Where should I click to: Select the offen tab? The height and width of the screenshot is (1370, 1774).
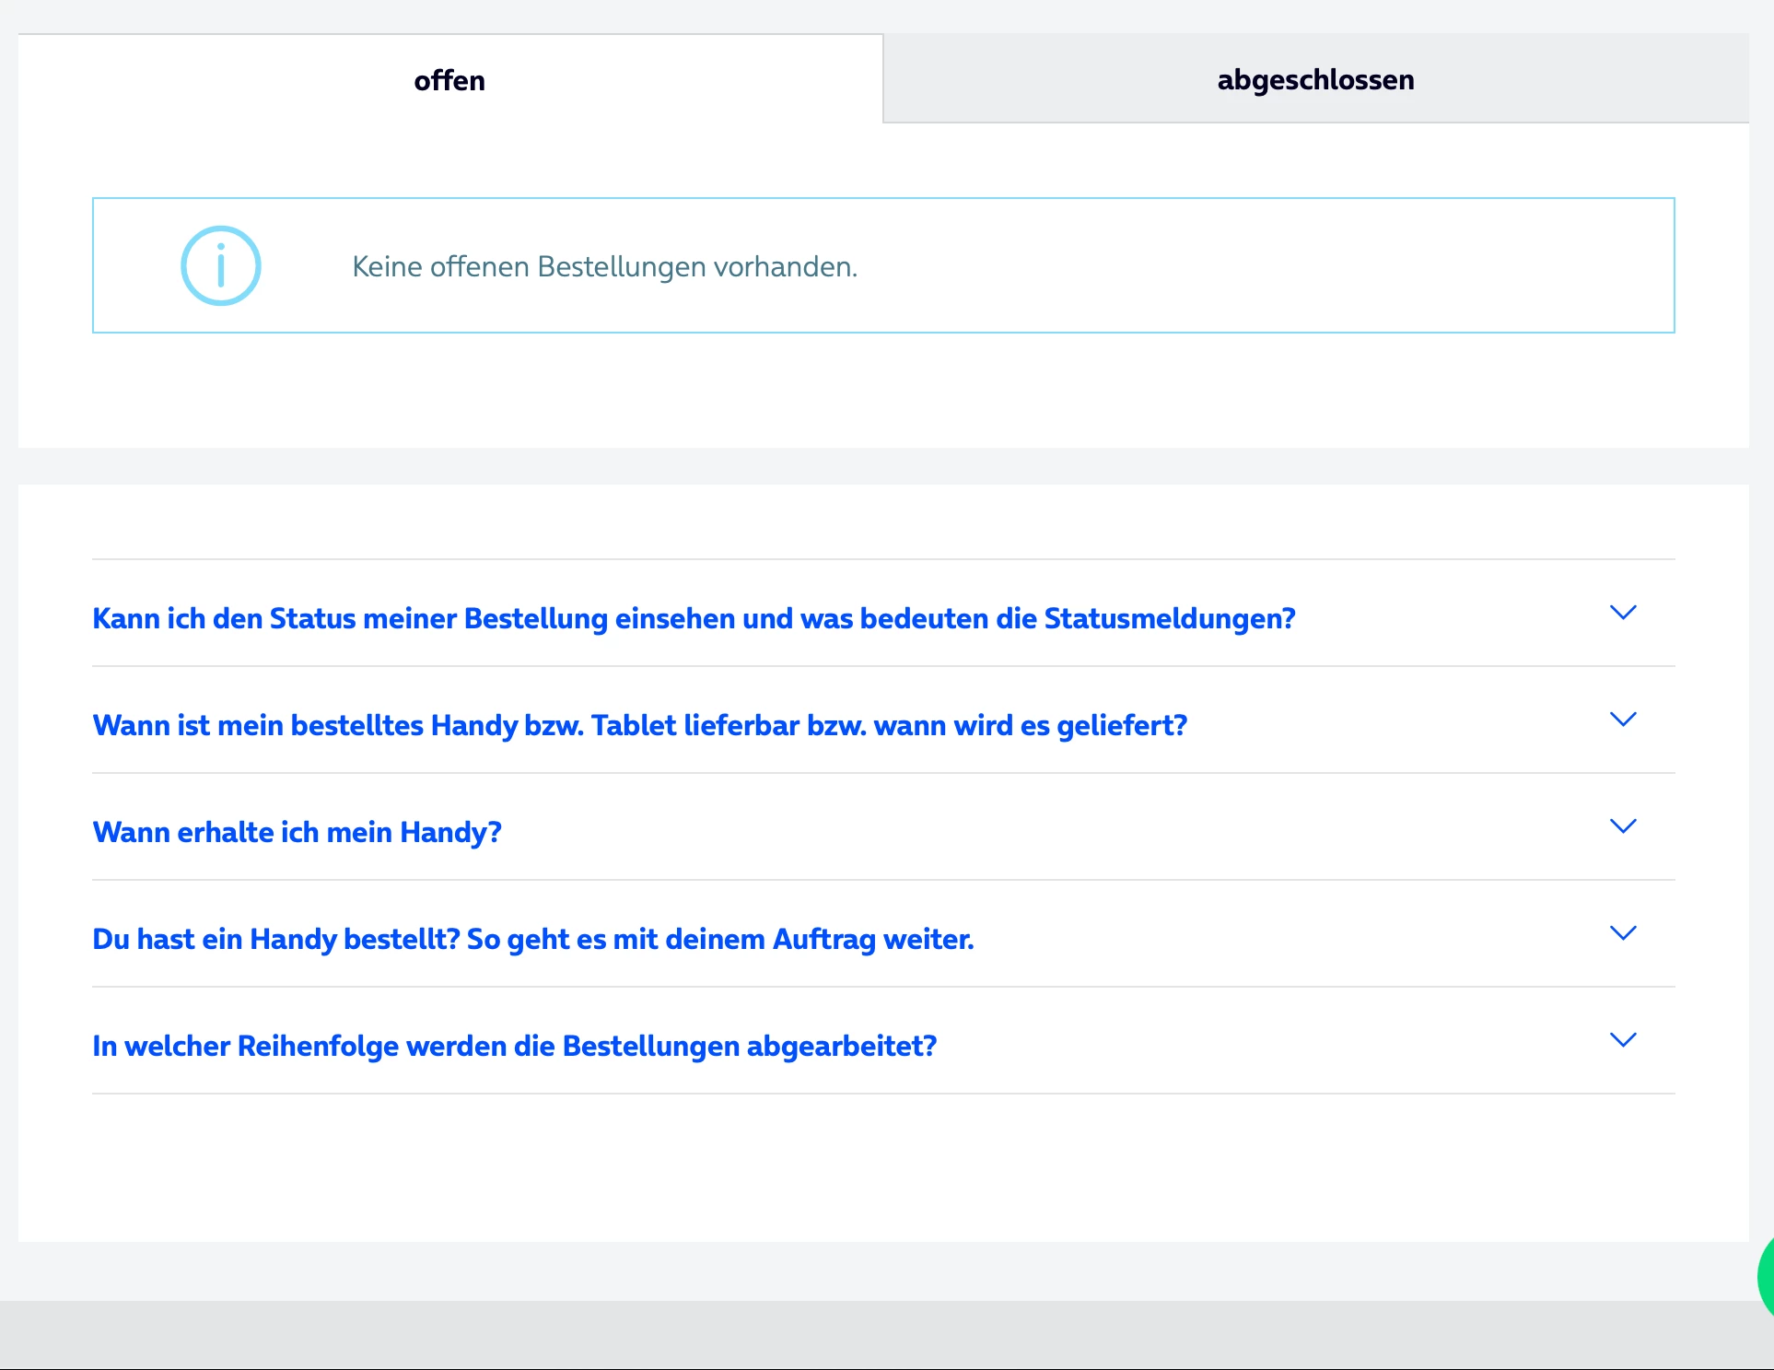(x=449, y=80)
